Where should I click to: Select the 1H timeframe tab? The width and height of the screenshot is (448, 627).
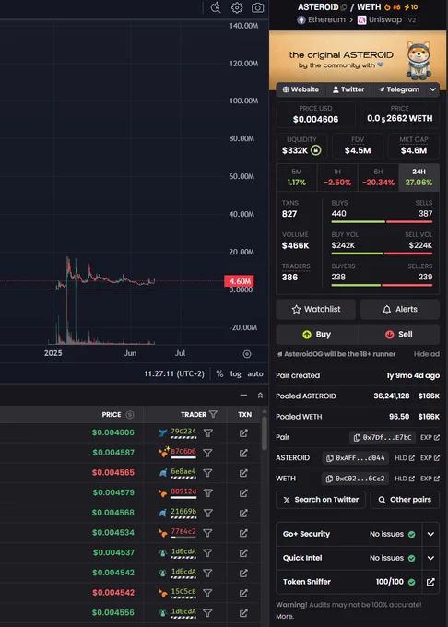click(x=337, y=177)
